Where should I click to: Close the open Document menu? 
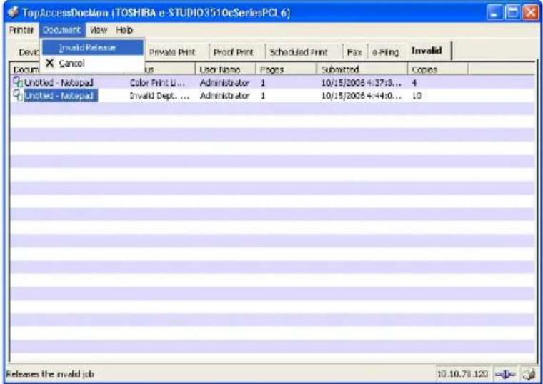pyautogui.click(x=62, y=30)
